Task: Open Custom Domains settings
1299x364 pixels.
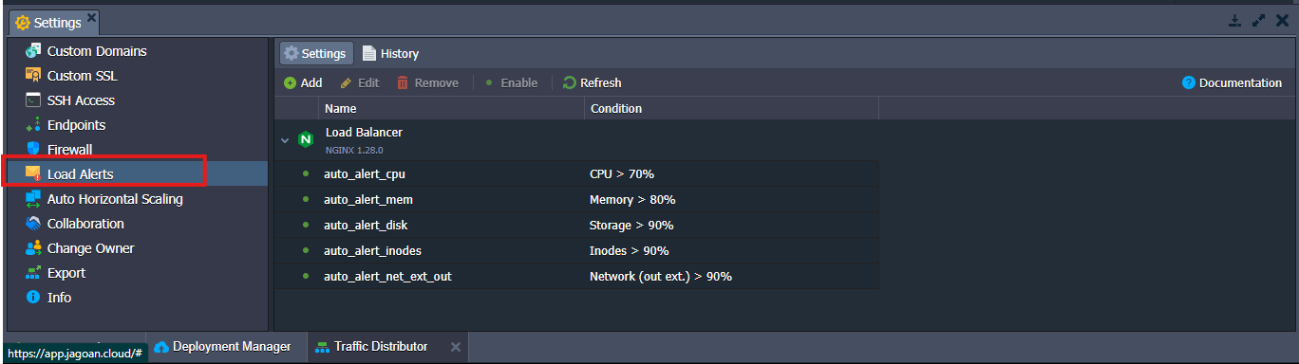Action: pyautogui.click(x=97, y=51)
